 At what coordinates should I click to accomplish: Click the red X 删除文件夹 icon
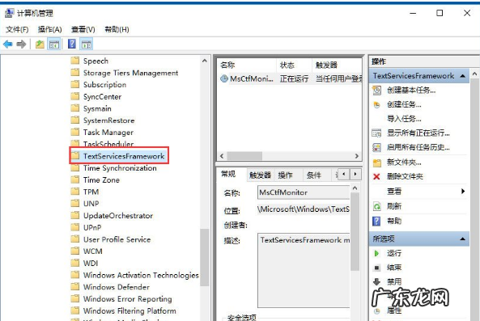pyautogui.click(x=376, y=177)
